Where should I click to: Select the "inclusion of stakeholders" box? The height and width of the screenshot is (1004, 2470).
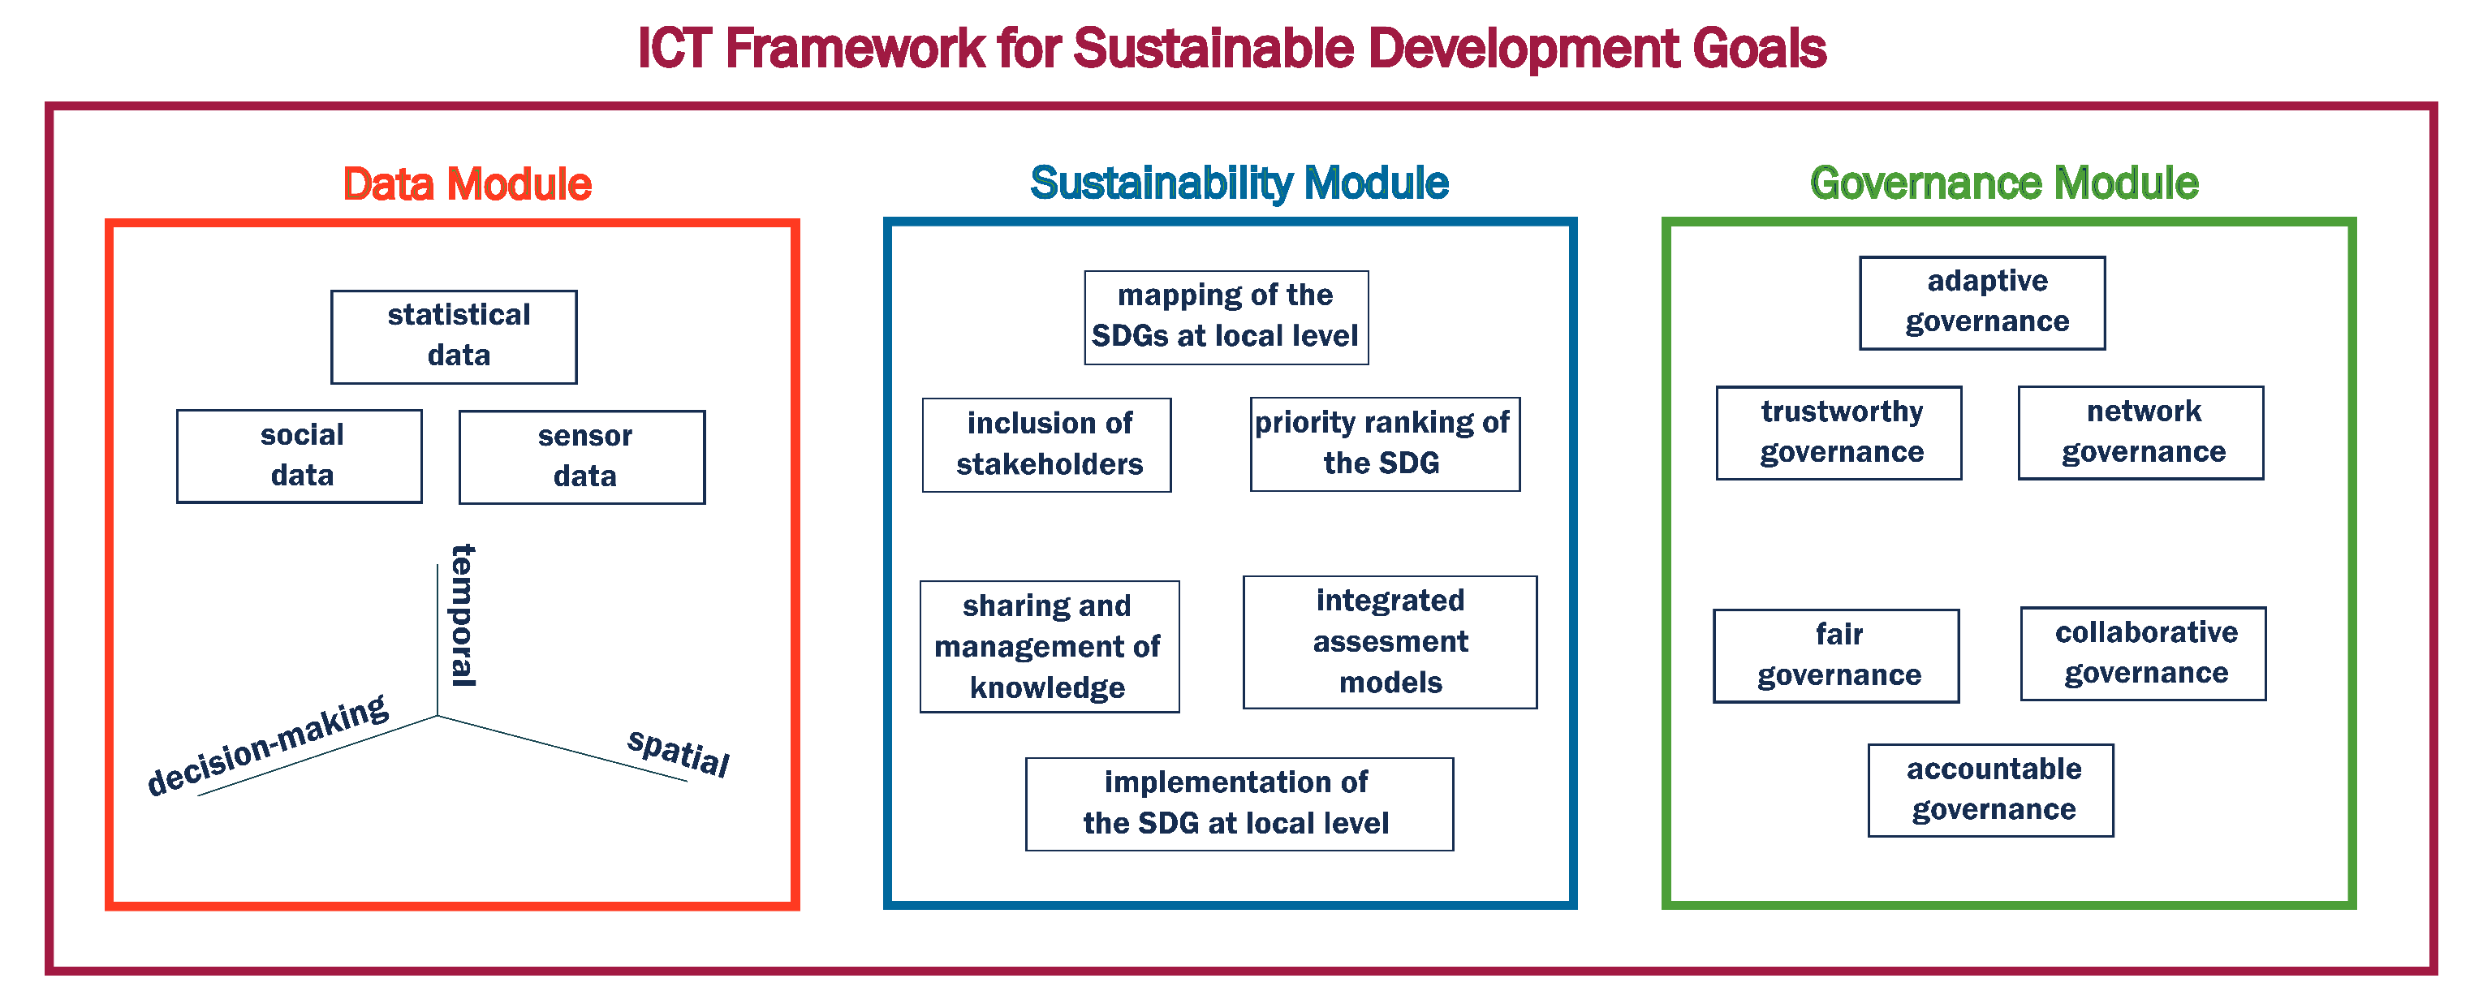click(x=1046, y=444)
